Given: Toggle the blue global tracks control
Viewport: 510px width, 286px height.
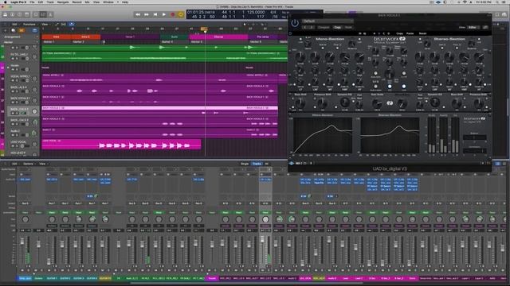Looking at the screenshot, I should (34, 30).
